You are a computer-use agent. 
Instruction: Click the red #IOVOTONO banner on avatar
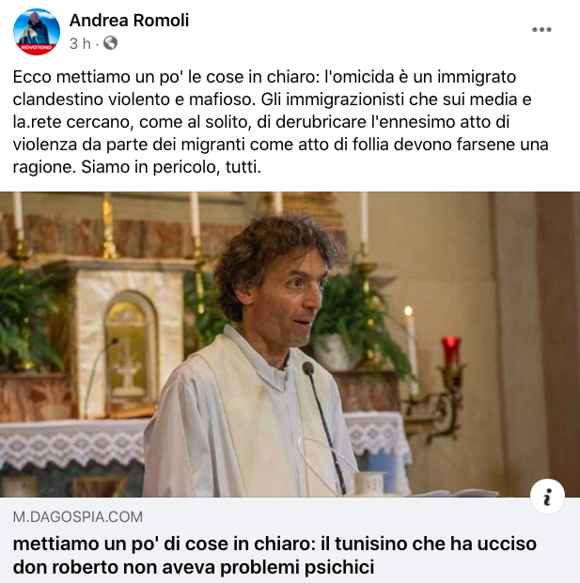36,48
